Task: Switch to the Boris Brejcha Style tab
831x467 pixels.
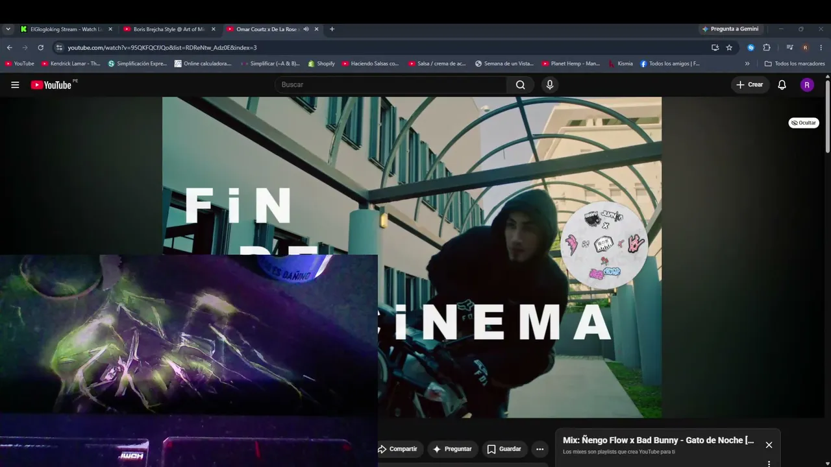Action: (x=170, y=29)
